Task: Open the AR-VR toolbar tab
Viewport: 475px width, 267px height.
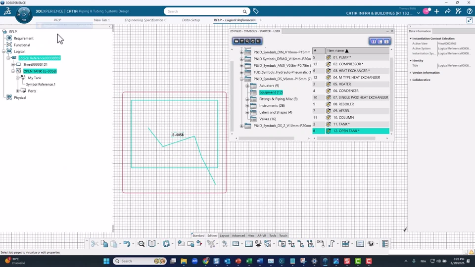Action: click(262, 235)
